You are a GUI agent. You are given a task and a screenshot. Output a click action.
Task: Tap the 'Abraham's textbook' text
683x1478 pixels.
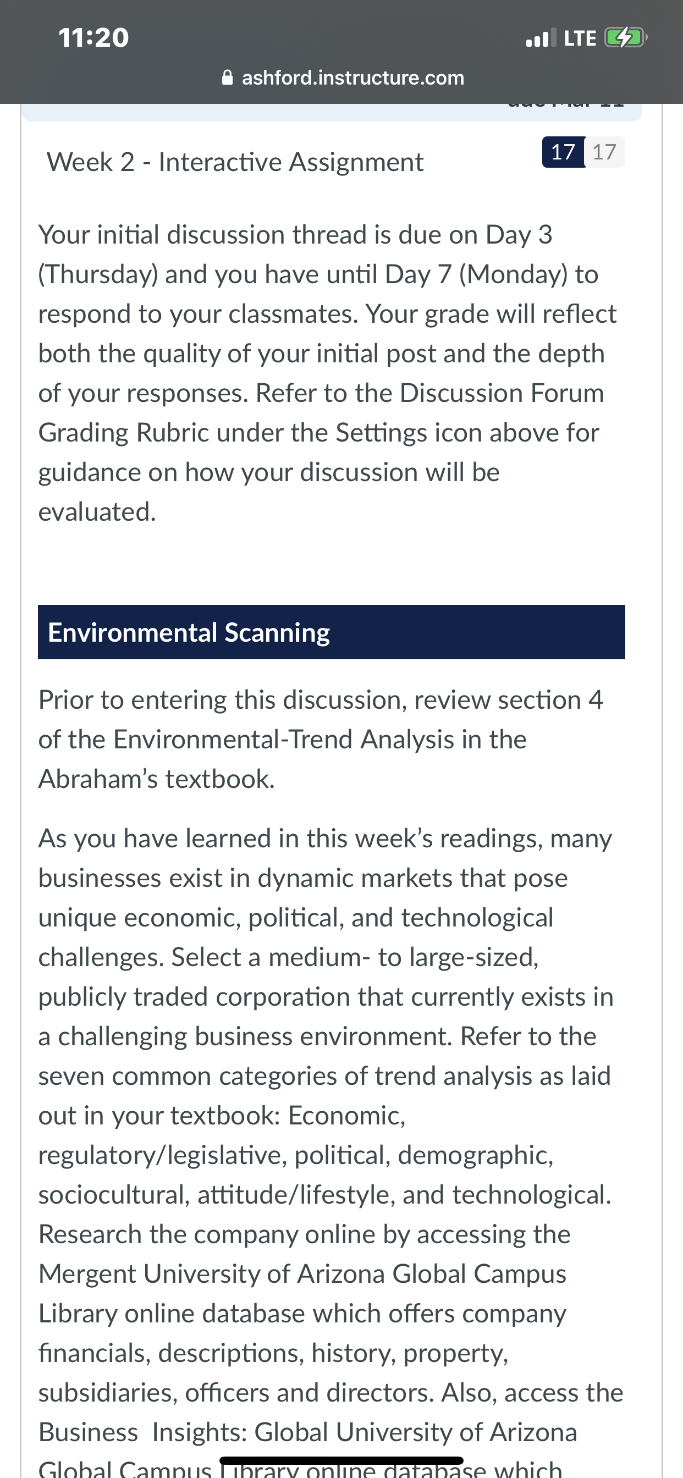(157, 779)
